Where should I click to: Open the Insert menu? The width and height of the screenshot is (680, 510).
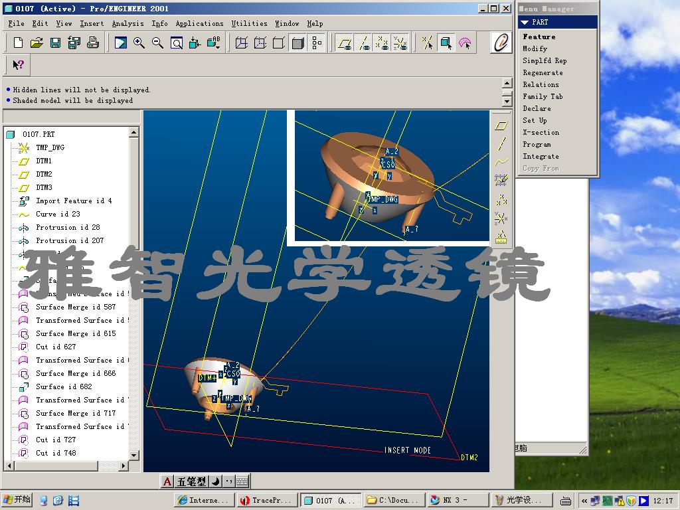click(92, 23)
